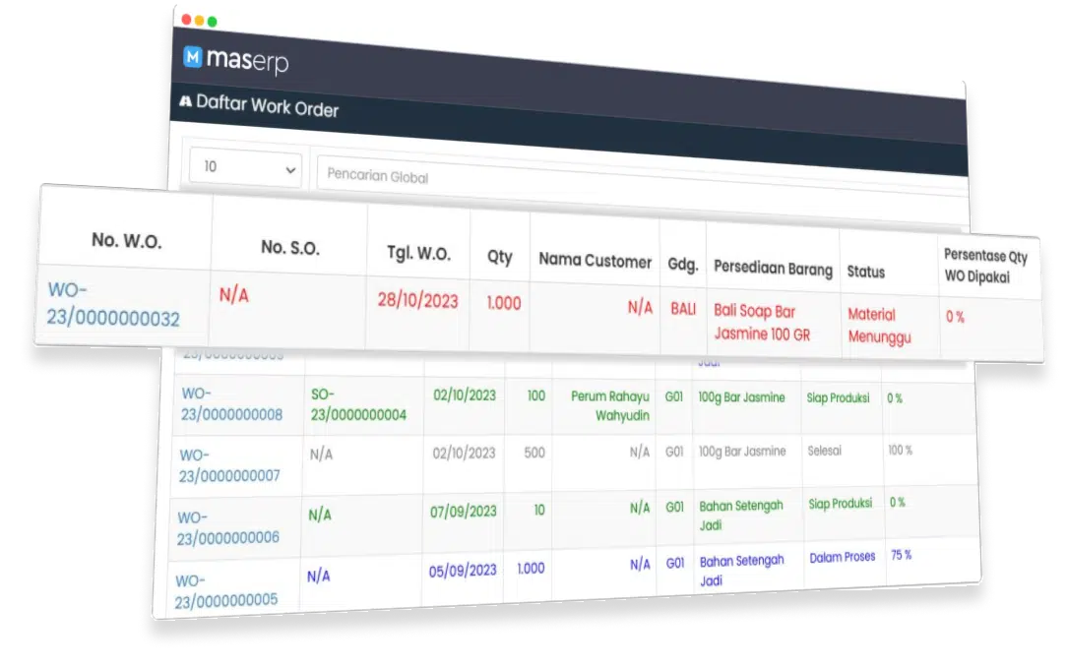Click the red close window dot
Screen dimensions: 1067x669
186,19
